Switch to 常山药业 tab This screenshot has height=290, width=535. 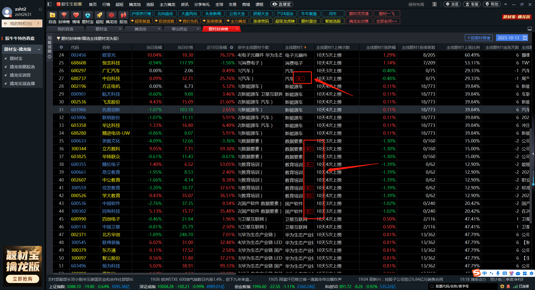(x=179, y=29)
